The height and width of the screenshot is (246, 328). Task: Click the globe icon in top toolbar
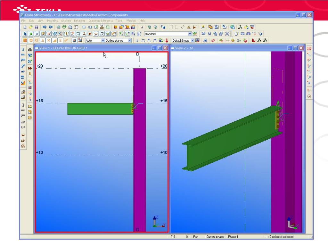(233, 27)
